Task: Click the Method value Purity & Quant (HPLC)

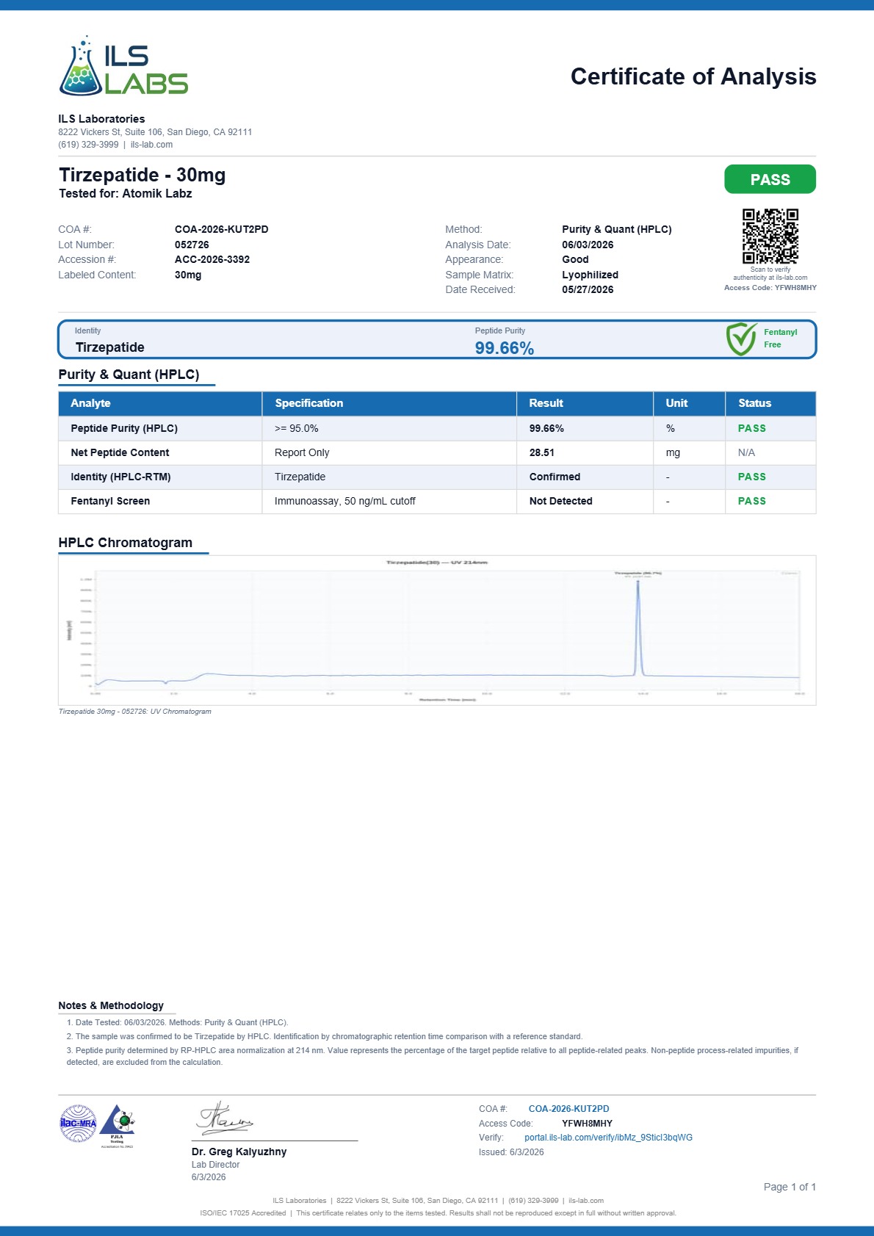Action: point(617,229)
